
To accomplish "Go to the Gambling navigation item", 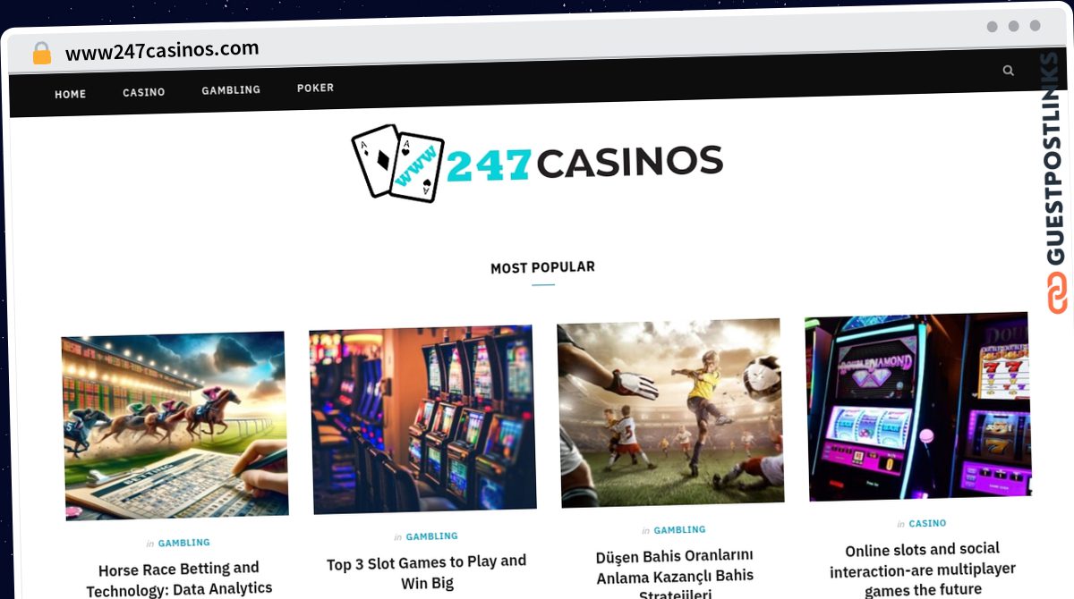I will [x=231, y=90].
